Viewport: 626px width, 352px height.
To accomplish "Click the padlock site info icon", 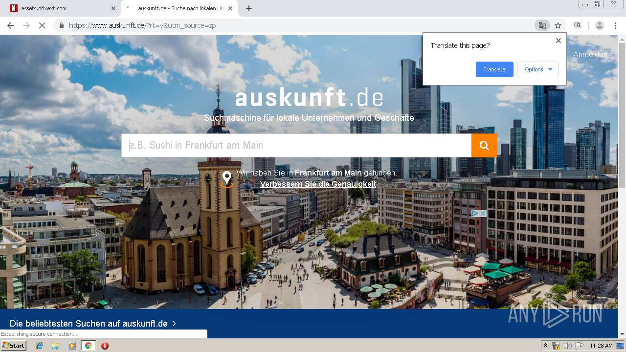I will pyautogui.click(x=62, y=25).
